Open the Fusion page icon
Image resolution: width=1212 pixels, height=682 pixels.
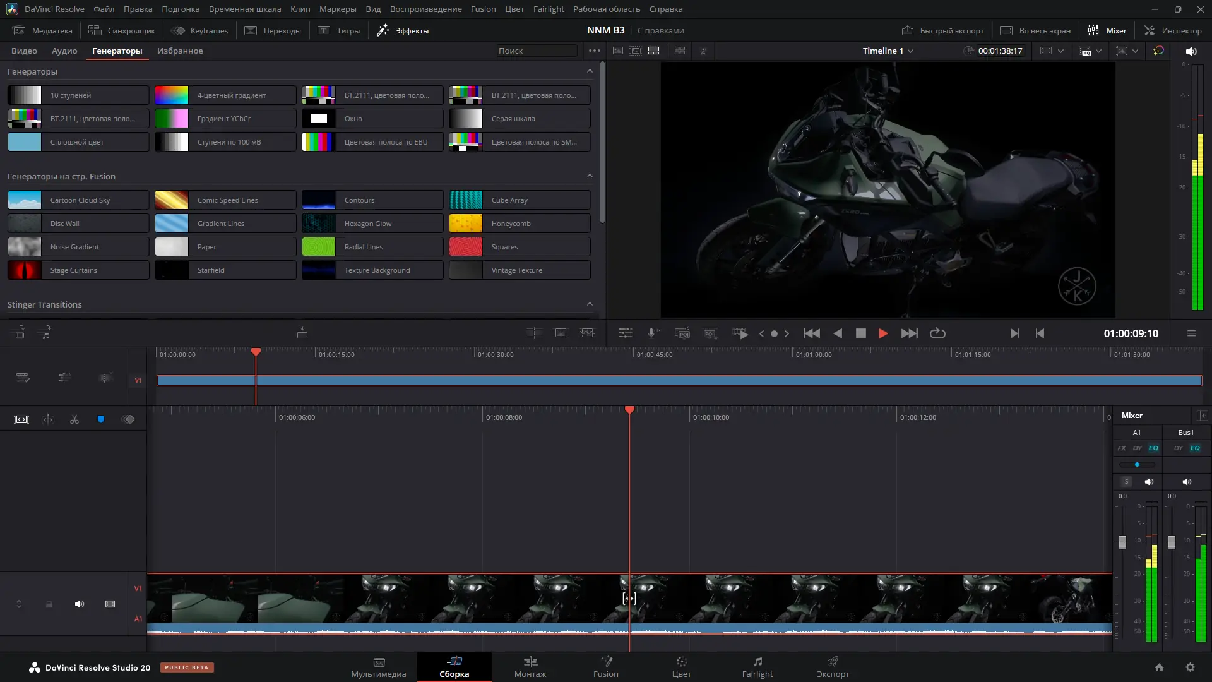(605, 662)
